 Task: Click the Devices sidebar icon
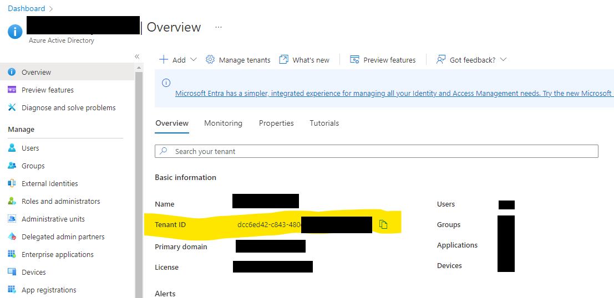click(12, 272)
